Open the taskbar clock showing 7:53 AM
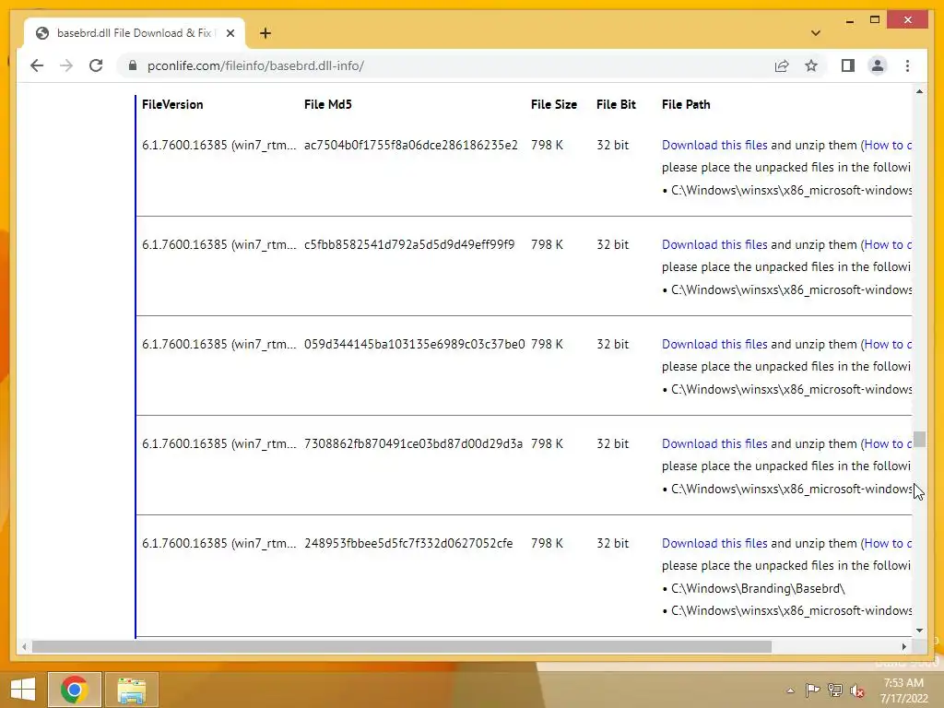 [903, 690]
